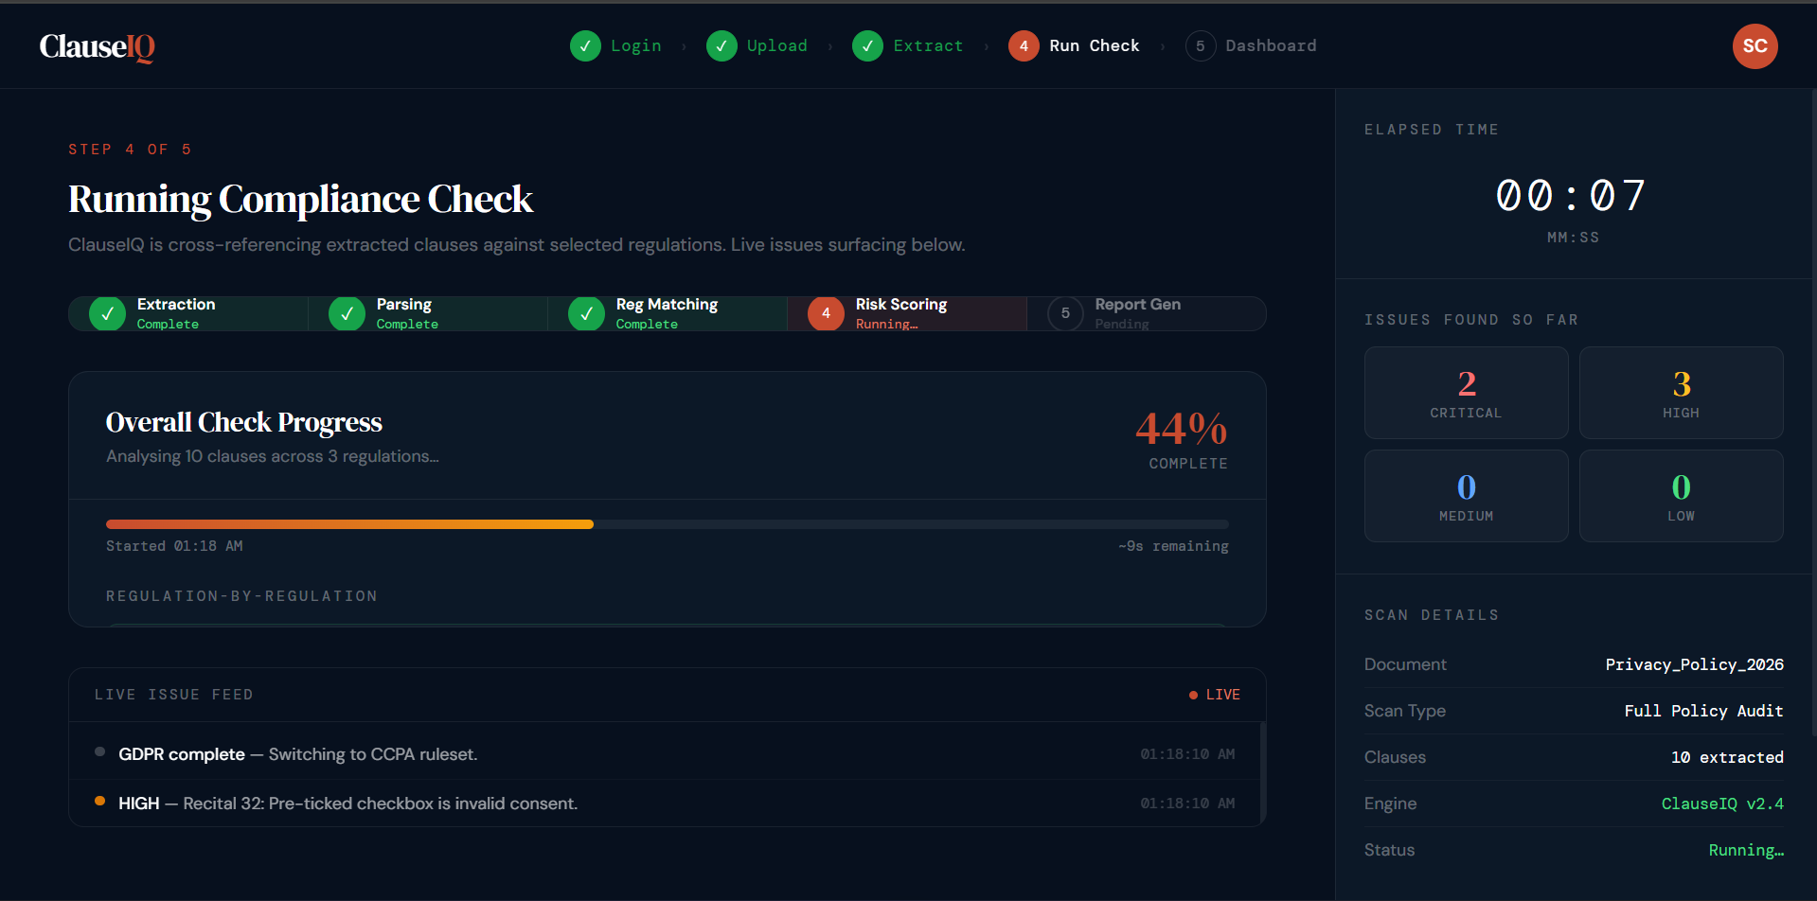Click the Run Check step number icon

tap(1024, 46)
